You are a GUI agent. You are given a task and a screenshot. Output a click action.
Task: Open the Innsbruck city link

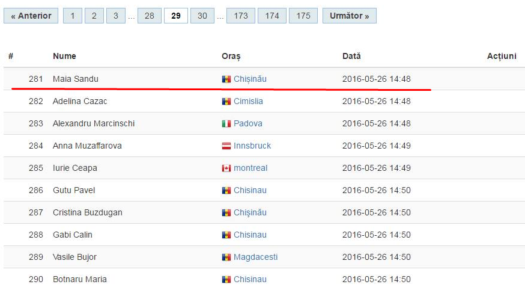pyautogui.click(x=252, y=146)
